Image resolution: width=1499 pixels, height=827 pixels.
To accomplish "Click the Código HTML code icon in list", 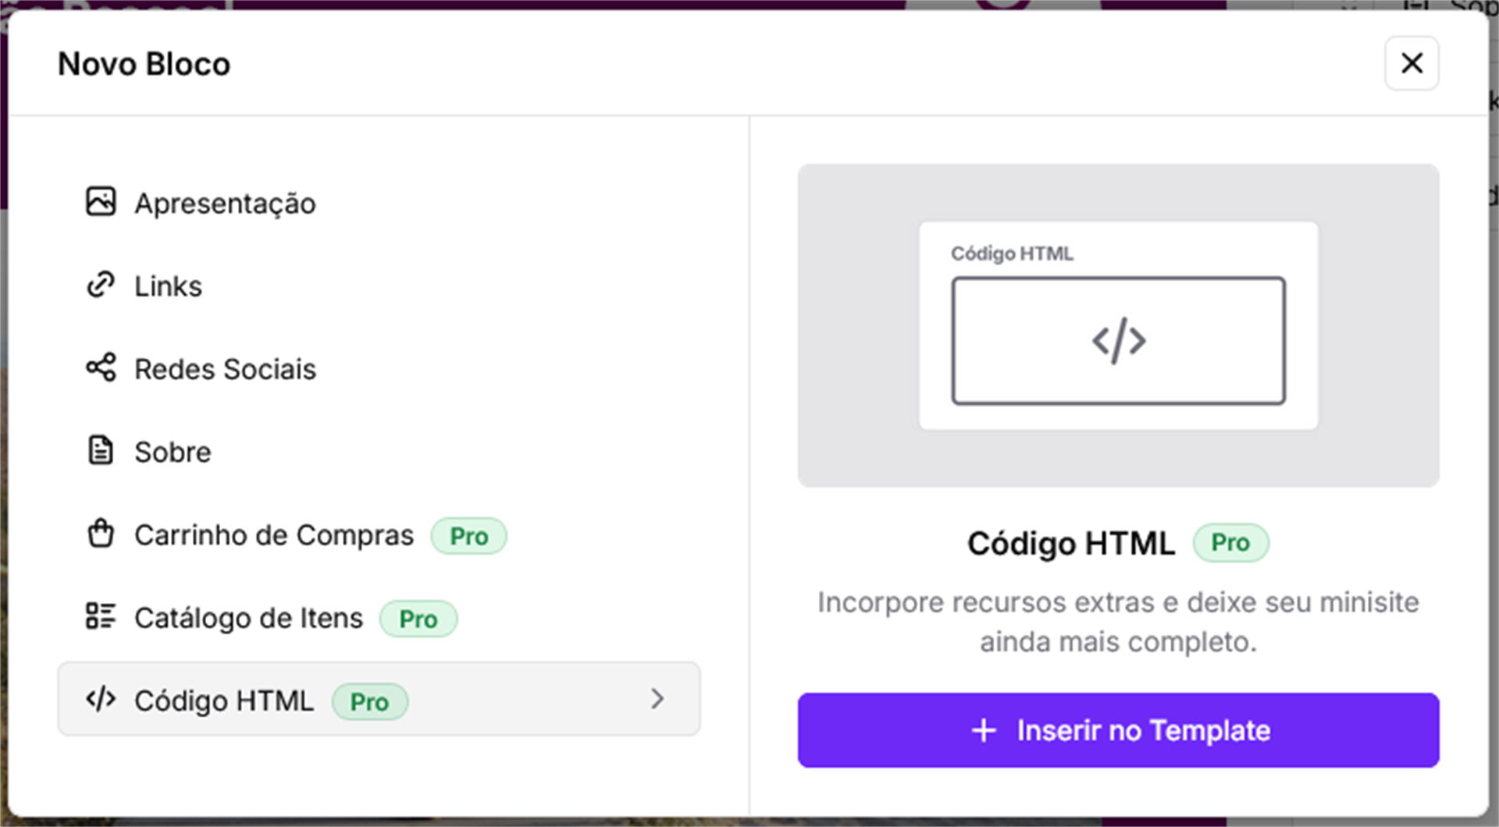I will [x=101, y=699].
